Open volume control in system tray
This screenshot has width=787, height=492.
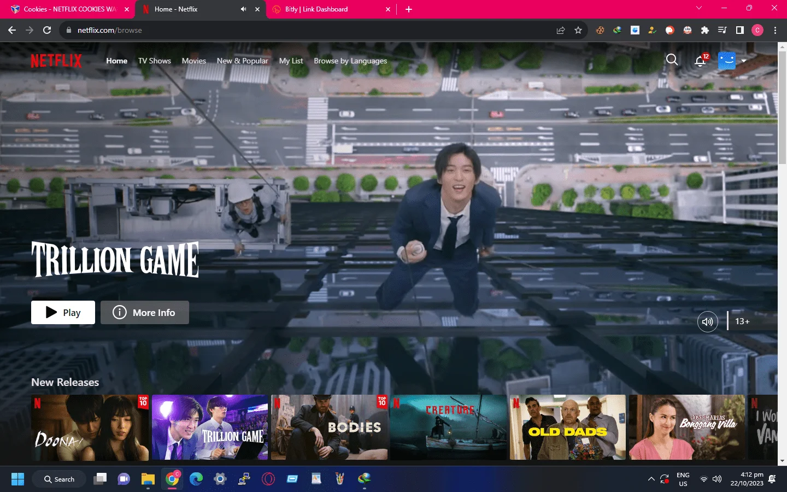pos(717,479)
